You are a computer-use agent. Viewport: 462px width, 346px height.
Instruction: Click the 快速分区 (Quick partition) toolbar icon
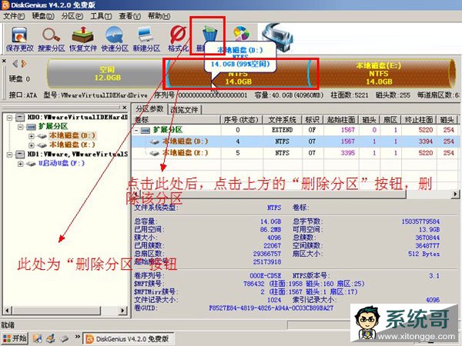click(115, 39)
